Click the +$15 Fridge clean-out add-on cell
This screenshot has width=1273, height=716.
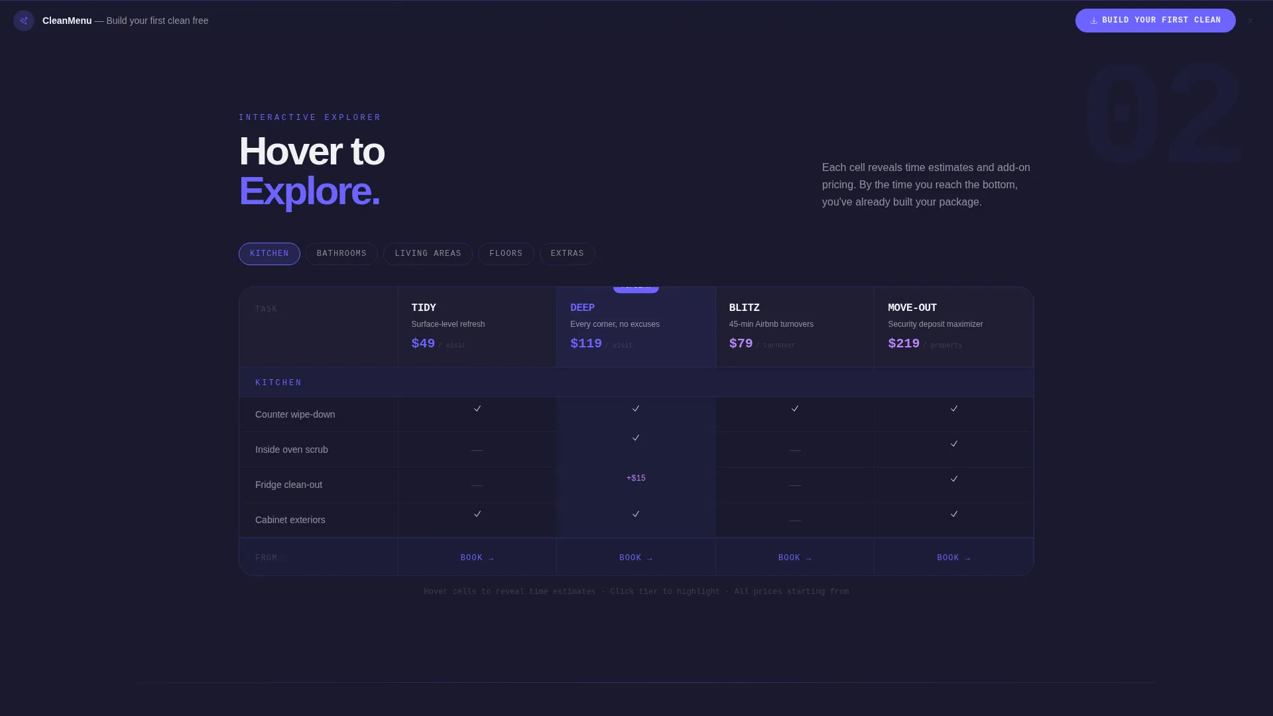click(x=636, y=479)
